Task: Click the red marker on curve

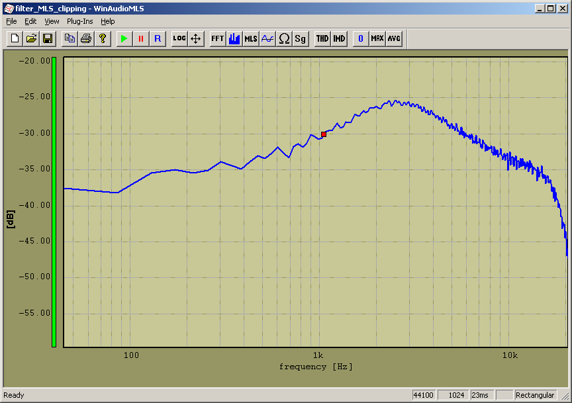Action: [x=324, y=134]
